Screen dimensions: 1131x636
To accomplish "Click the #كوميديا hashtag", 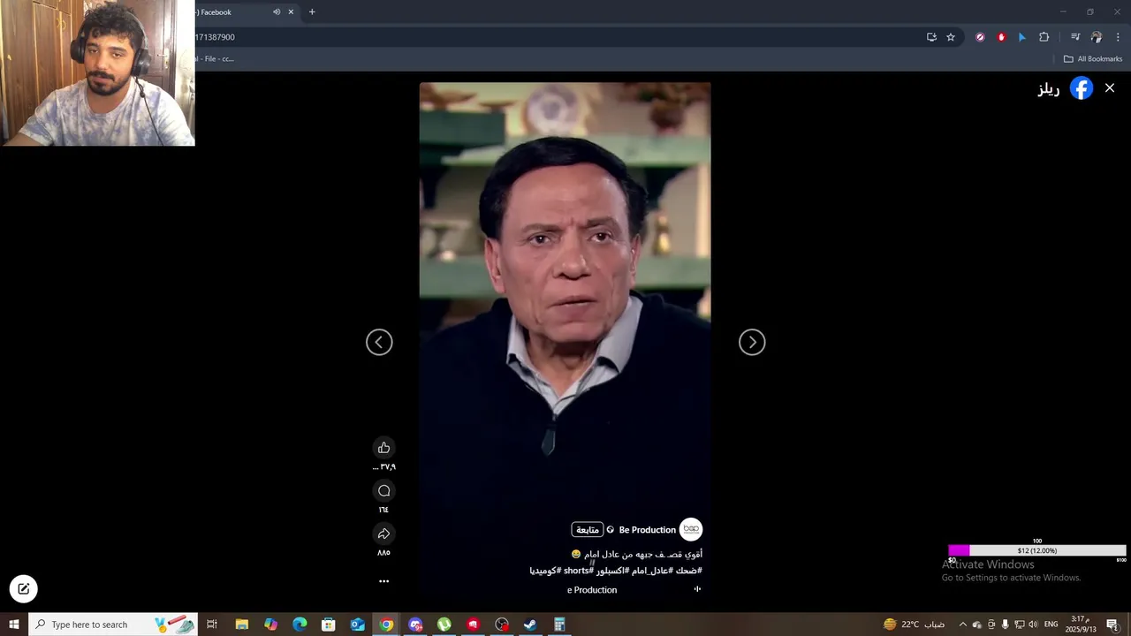I will (544, 571).
